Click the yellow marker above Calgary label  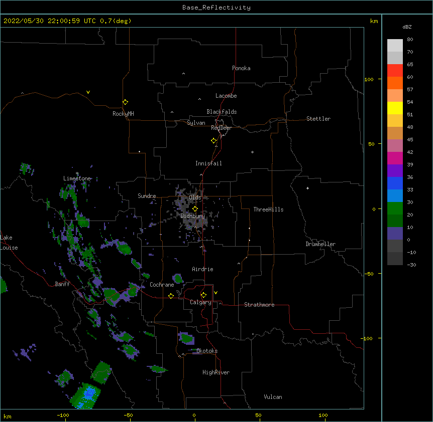coord(203,295)
